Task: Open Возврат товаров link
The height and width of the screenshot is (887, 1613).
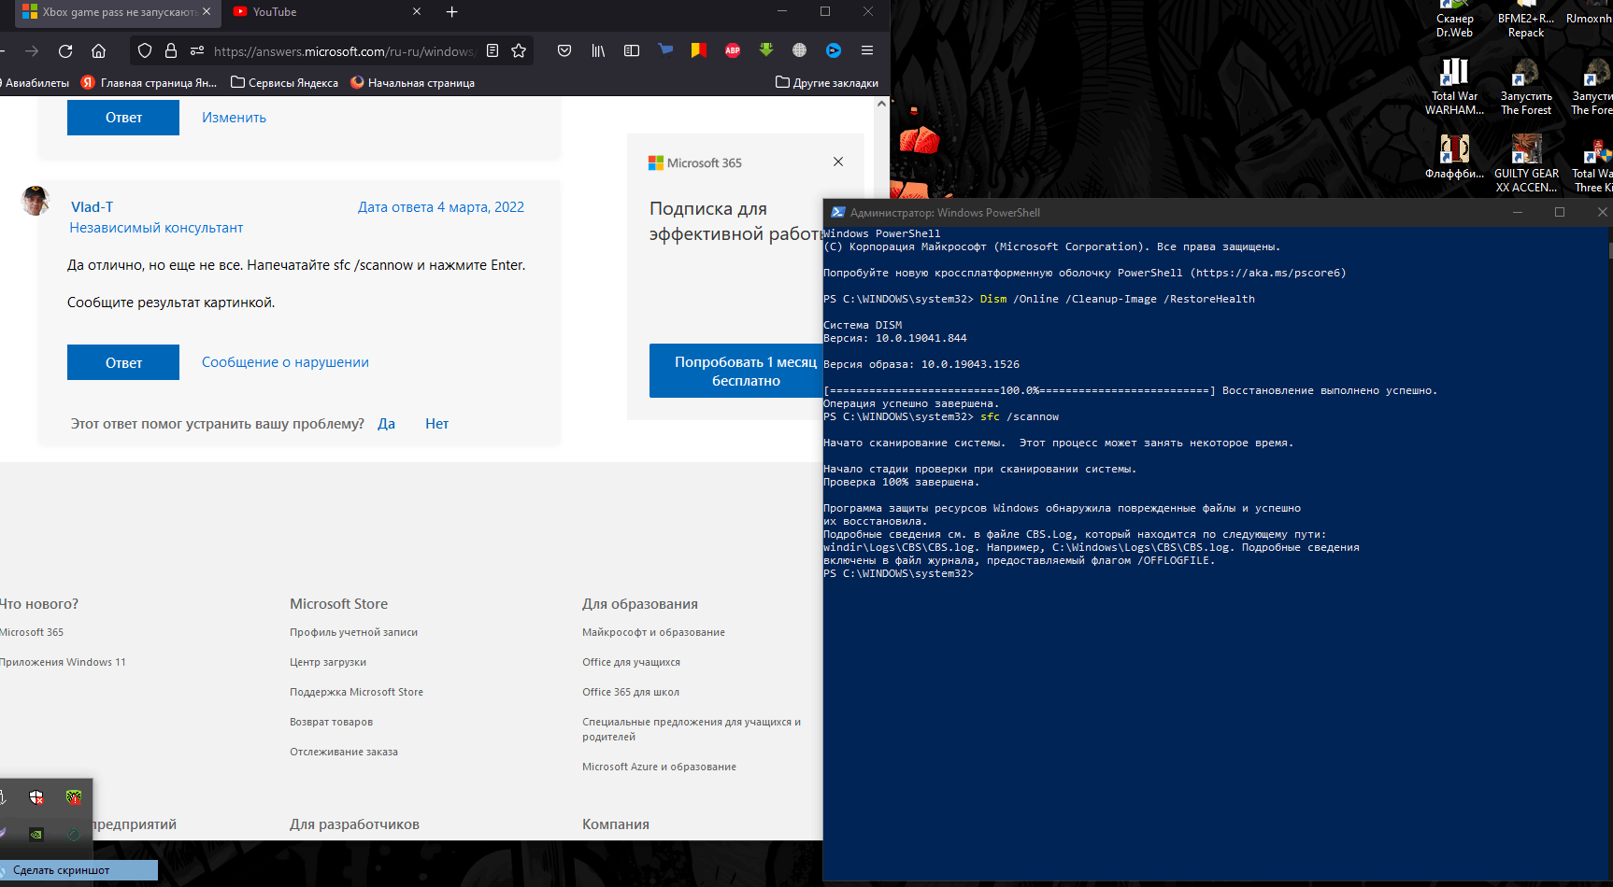Action: point(331,722)
